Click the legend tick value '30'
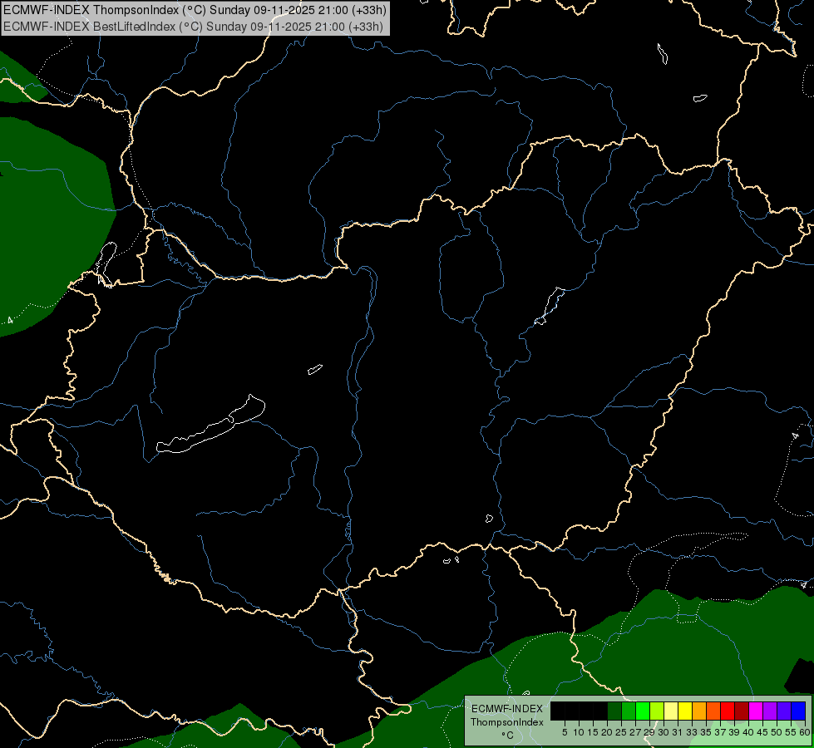Viewport: 814px width, 748px height. click(x=664, y=732)
